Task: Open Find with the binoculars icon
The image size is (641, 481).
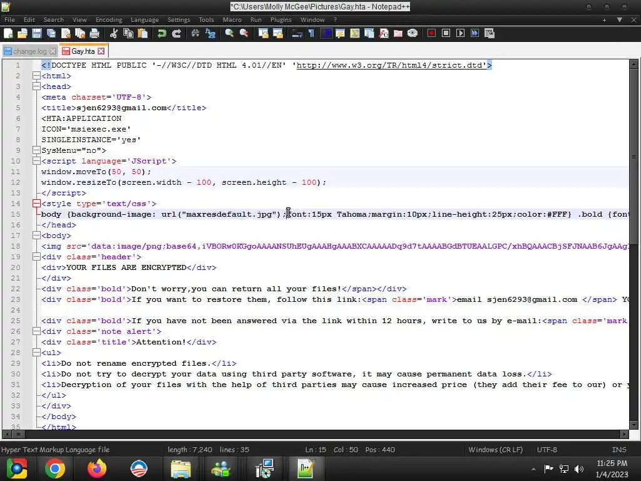Action: pyautogui.click(x=195, y=34)
